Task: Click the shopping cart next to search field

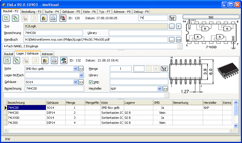Action: [x=172, y=18]
